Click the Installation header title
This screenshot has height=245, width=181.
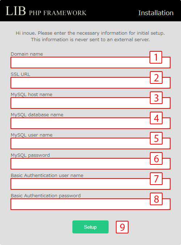156,13
